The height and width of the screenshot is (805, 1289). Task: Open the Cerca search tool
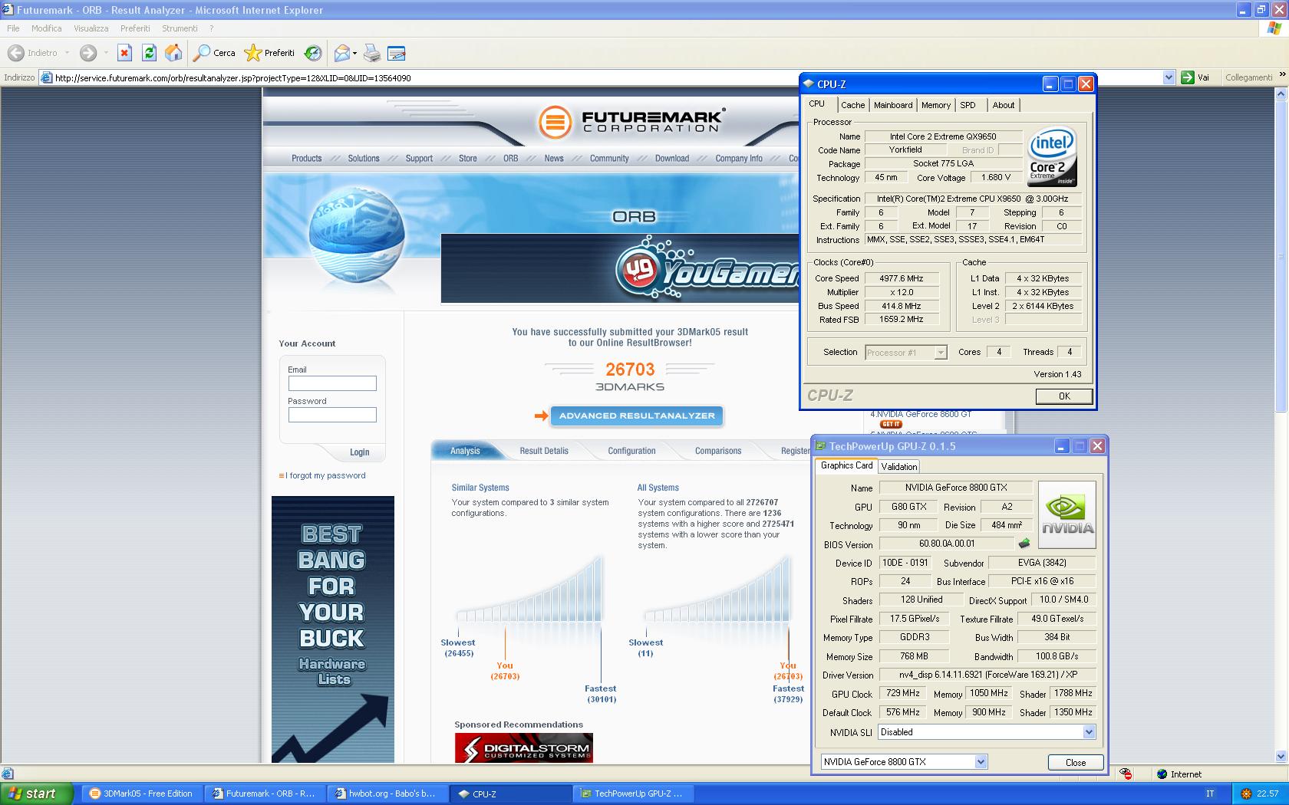(x=214, y=53)
